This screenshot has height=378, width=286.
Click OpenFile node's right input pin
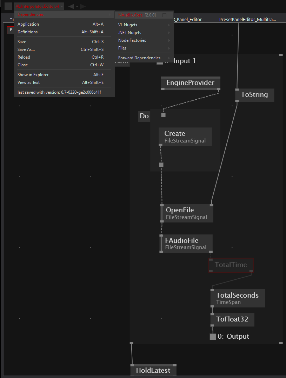click(211, 205)
